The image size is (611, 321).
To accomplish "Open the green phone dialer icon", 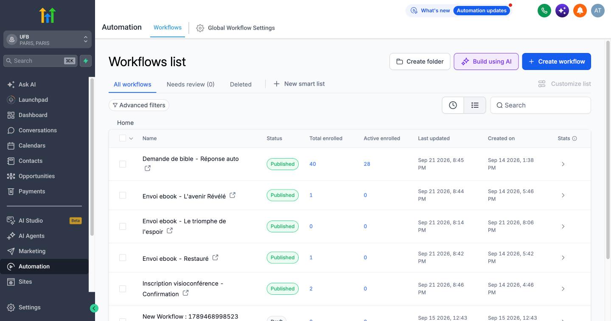I will click(544, 11).
